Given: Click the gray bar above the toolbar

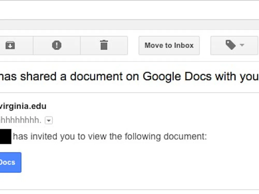Looking at the screenshot, I should (129, 25).
